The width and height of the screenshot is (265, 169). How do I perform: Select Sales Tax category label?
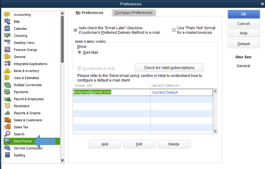(21, 127)
